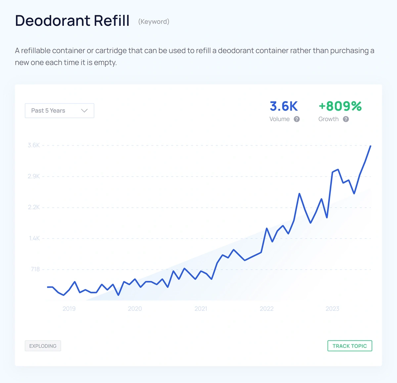Click the 3.6K y-axis label
Viewport: 397px width, 383px height.
tap(34, 145)
